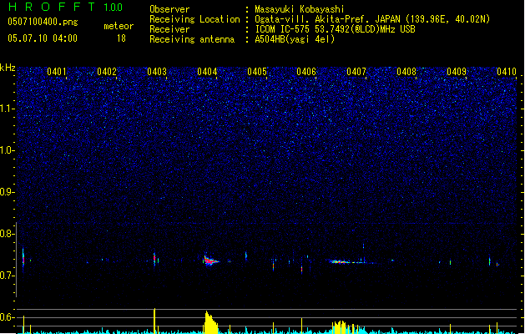Click the 1.1 kHz axis label
The height and width of the screenshot is (334, 525).
pyautogui.click(x=8, y=109)
